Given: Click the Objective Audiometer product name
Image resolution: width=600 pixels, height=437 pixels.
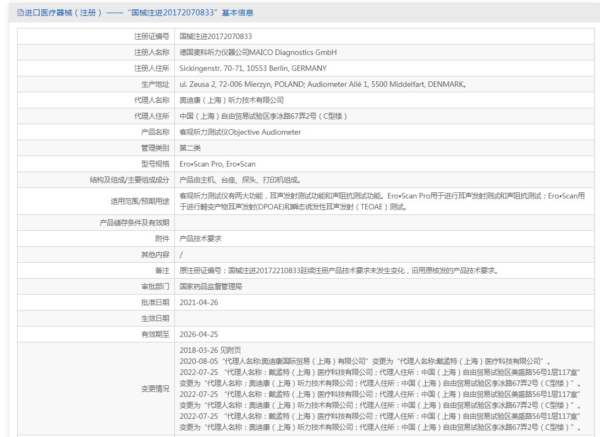Looking at the screenshot, I should click(x=240, y=132).
